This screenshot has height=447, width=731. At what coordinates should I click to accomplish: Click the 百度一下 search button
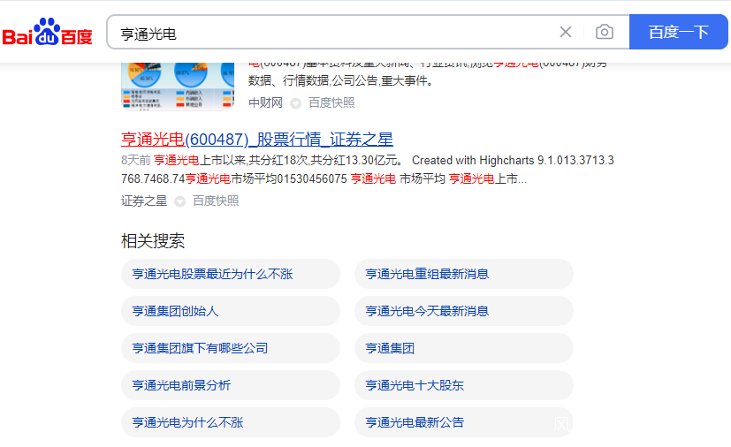(678, 32)
